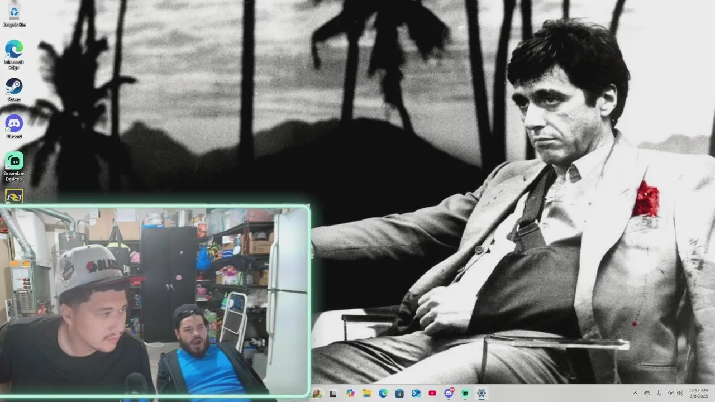The height and width of the screenshot is (402, 715).
Task: Open the volume speaker tray icon
Action: [680, 393]
